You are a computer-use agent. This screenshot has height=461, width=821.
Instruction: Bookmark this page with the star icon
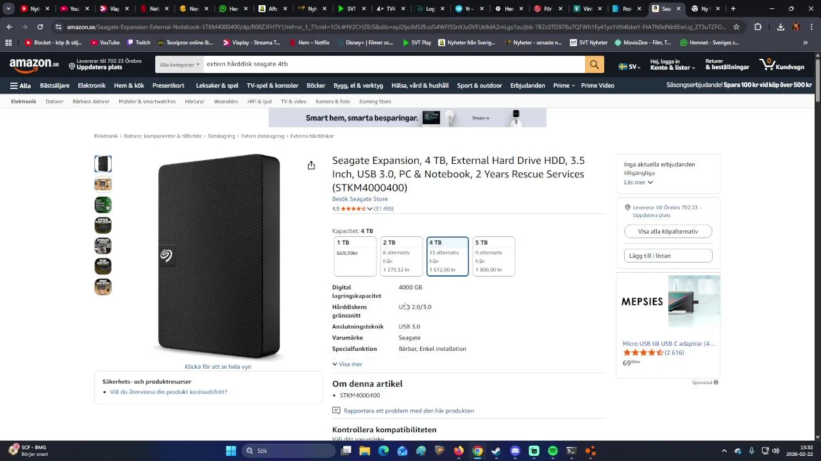[x=736, y=27]
